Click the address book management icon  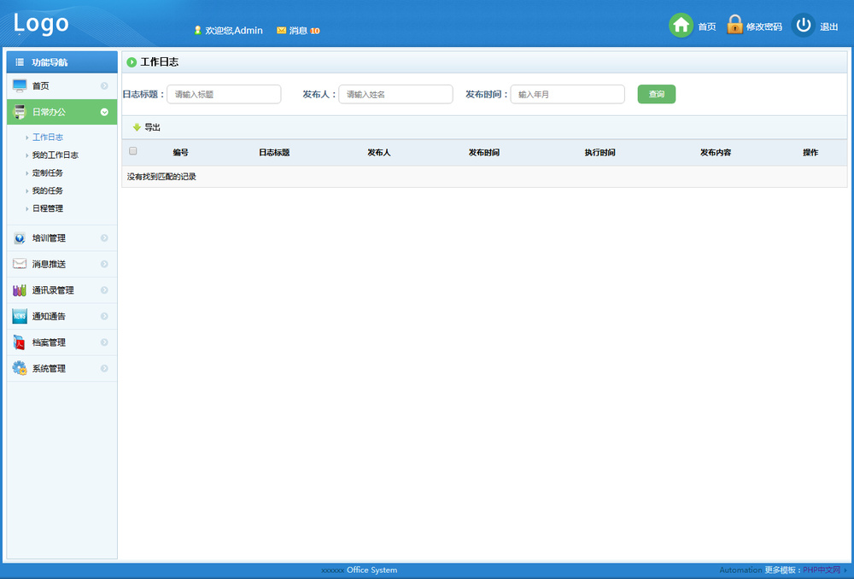coord(20,290)
